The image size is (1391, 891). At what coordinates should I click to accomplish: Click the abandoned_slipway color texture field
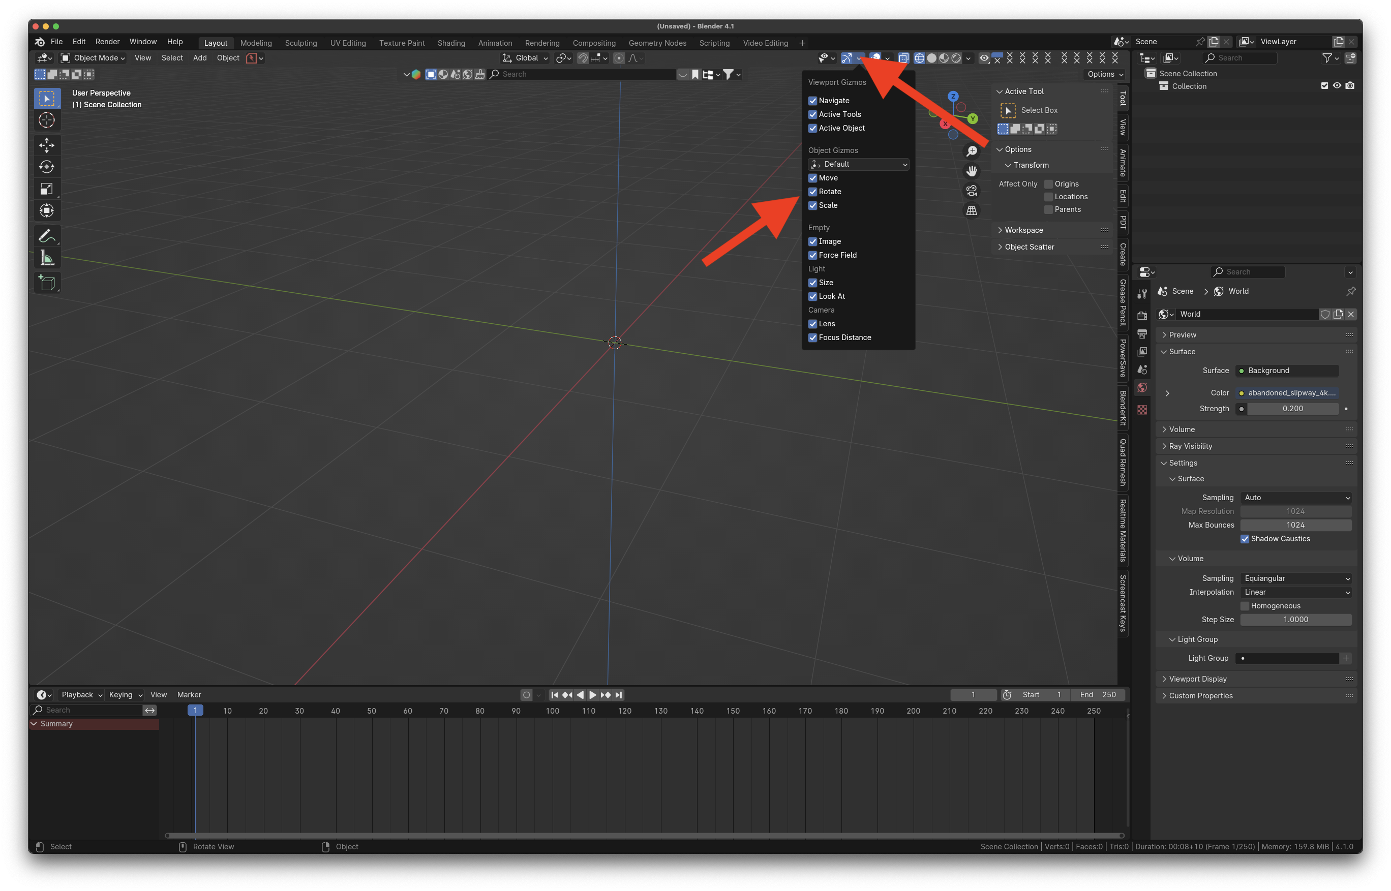pos(1287,393)
